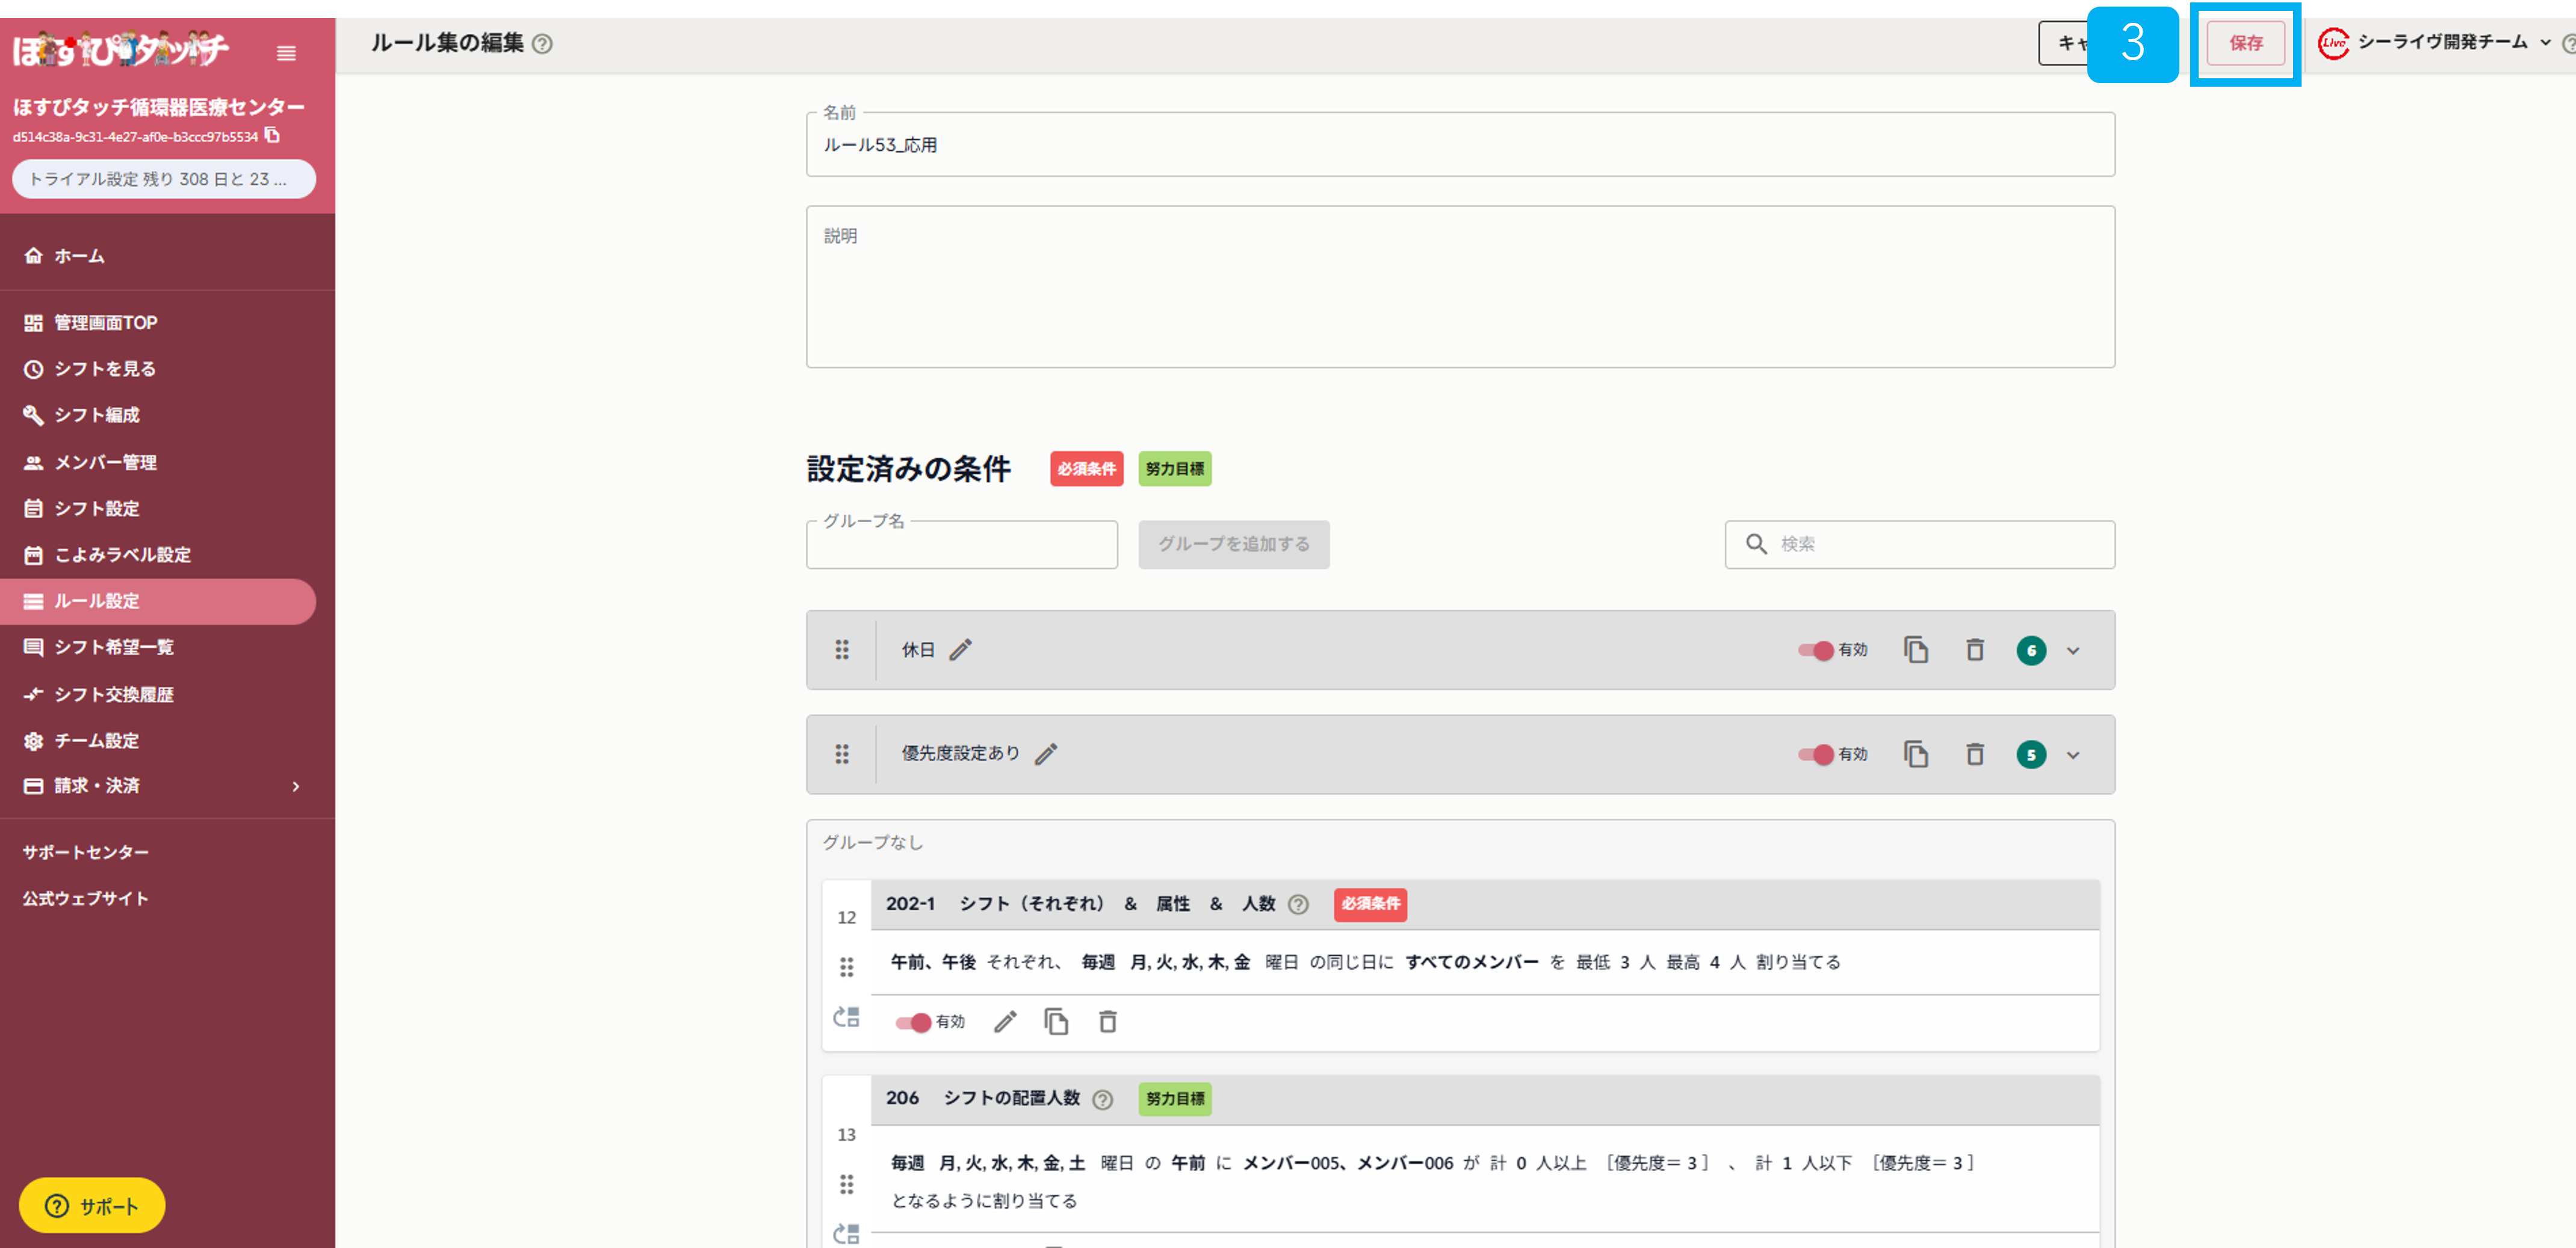Click the グループを追加する button
This screenshot has height=1248, width=2576.
[x=1233, y=544]
